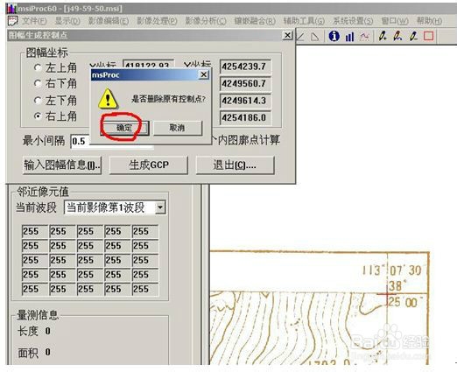Open the 镶嵌融合(R) menu

(255, 21)
